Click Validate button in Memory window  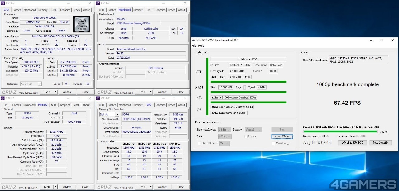[67, 187]
